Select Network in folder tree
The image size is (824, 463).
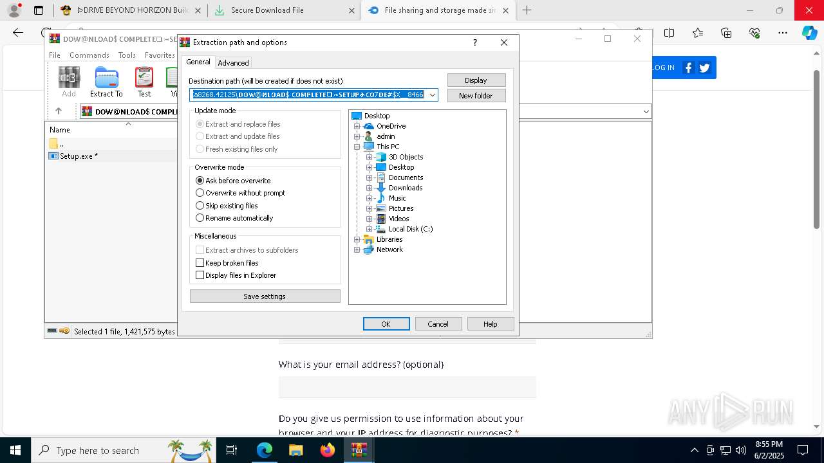coord(389,250)
